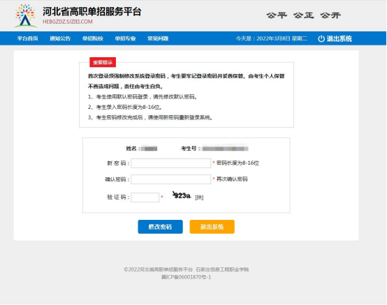The height and width of the screenshot is (305, 387).
Task: Click the colorful tree platform logo
Action: pos(25,15)
